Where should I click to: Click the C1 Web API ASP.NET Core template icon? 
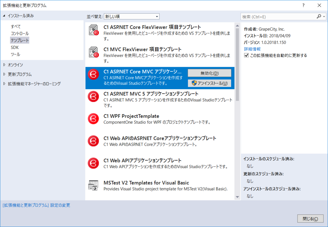tap(93, 141)
